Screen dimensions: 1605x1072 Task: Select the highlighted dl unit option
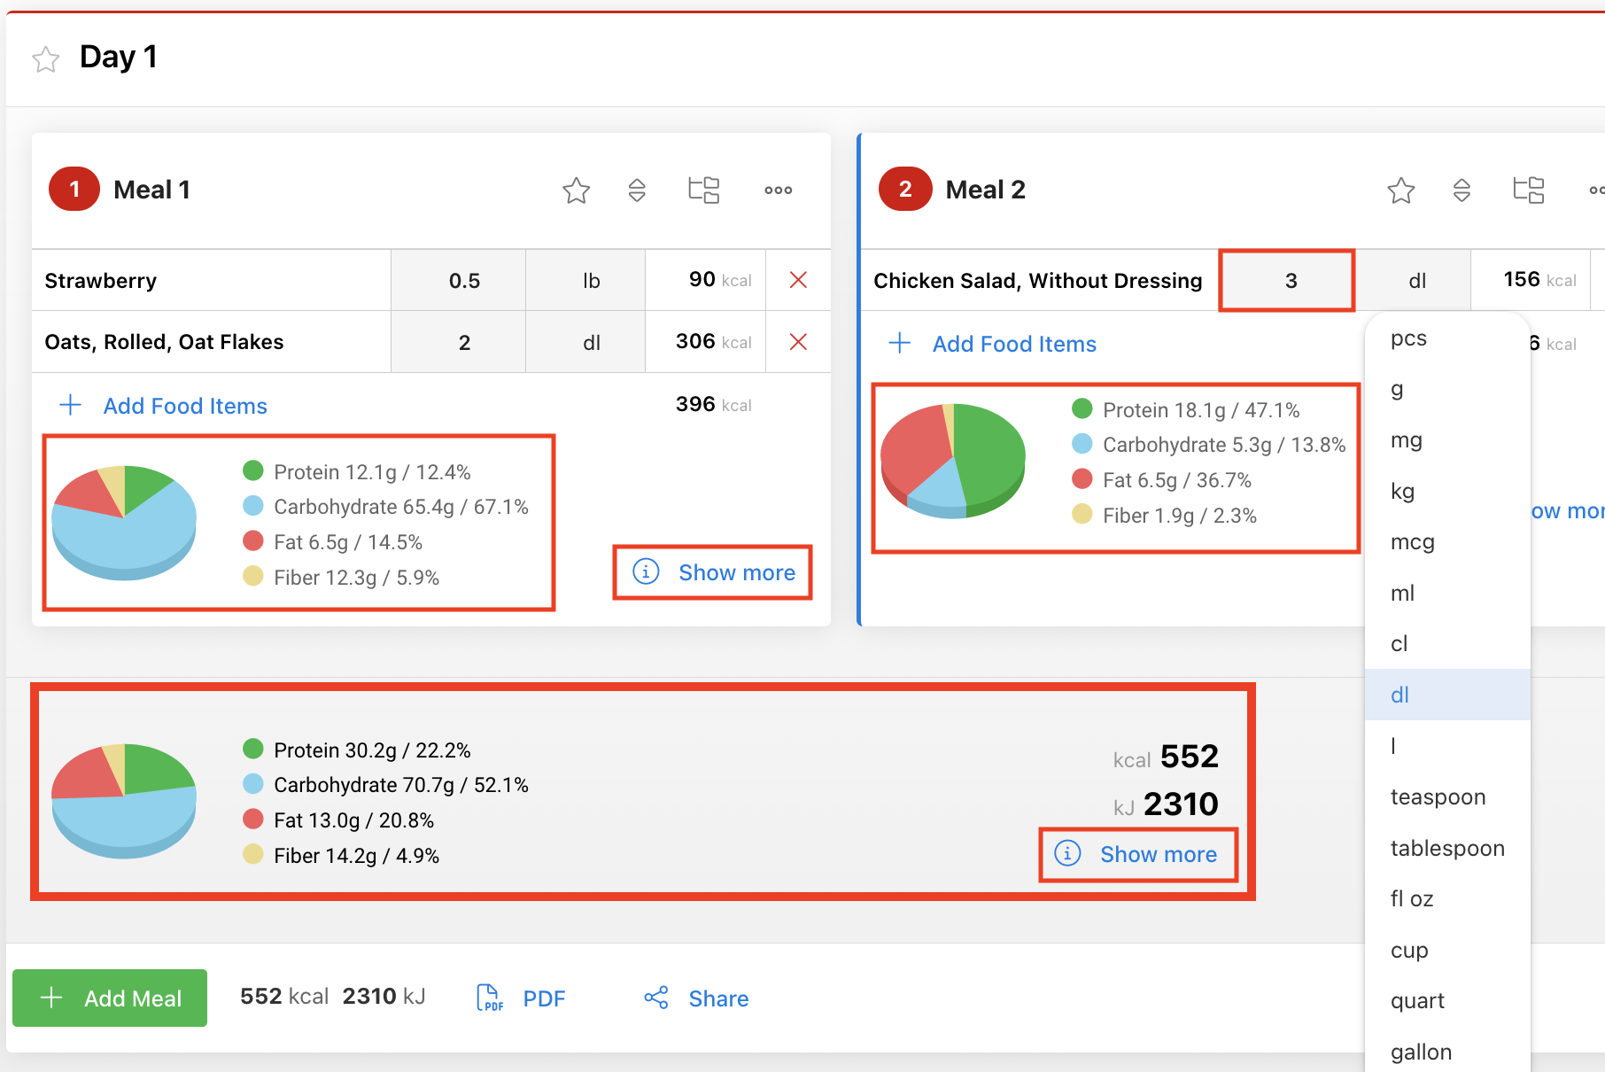coord(1447,695)
